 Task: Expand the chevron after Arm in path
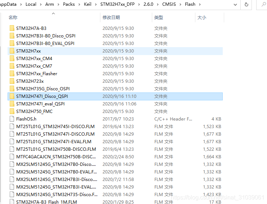point(58,4)
